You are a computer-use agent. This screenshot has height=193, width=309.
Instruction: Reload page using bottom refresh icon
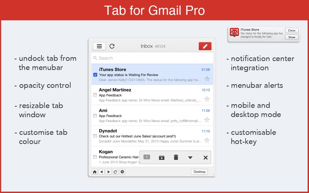click(x=115, y=172)
